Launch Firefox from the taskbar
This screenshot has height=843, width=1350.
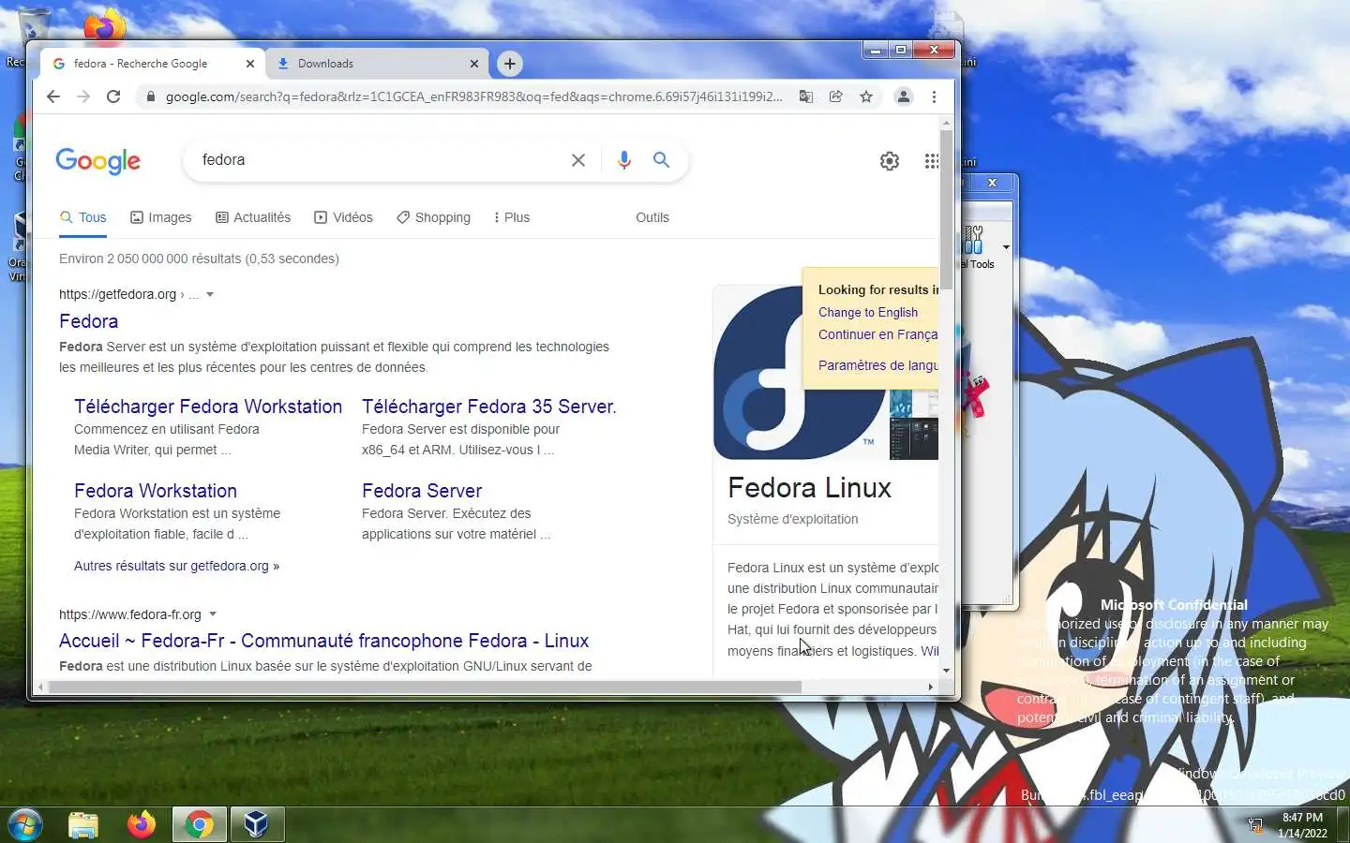[142, 825]
